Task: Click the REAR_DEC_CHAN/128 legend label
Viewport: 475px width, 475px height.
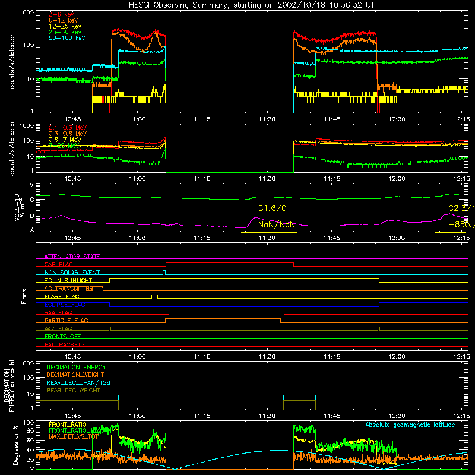Action: (x=78, y=382)
